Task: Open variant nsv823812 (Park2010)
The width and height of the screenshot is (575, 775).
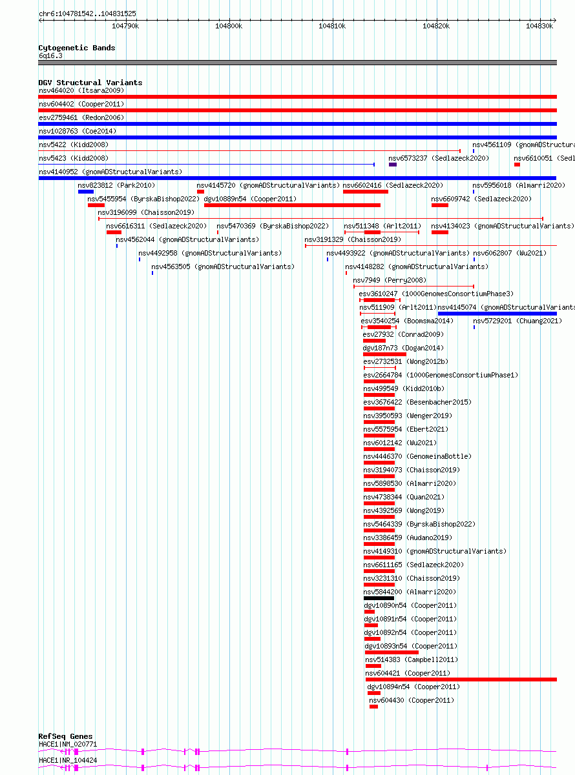Action: [117, 185]
